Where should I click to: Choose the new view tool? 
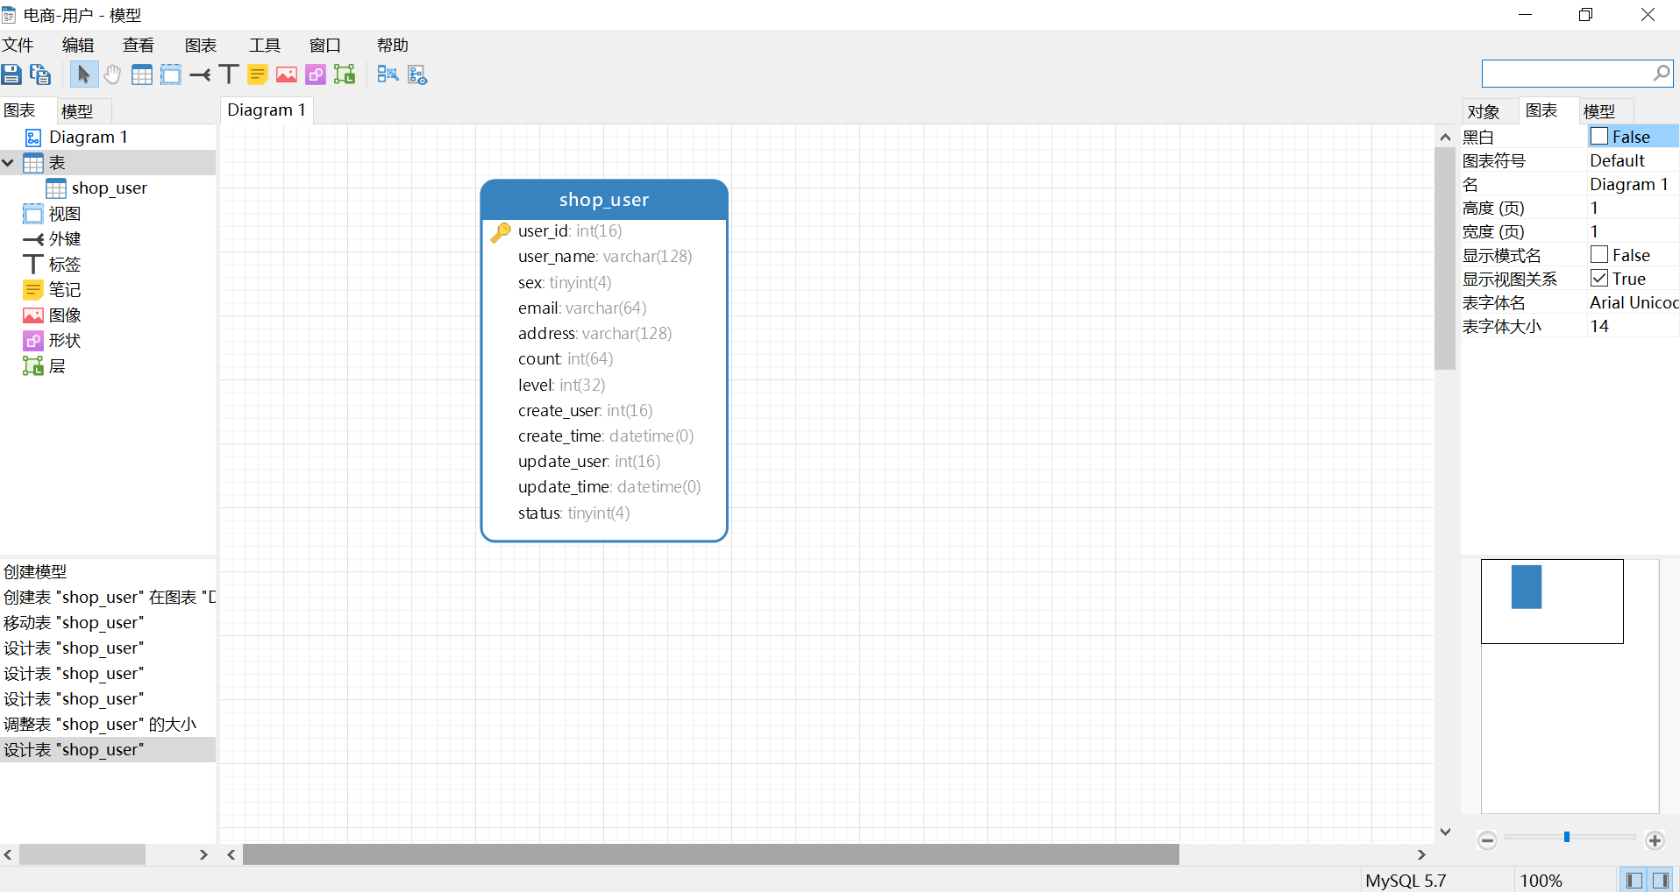click(x=171, y=74)
